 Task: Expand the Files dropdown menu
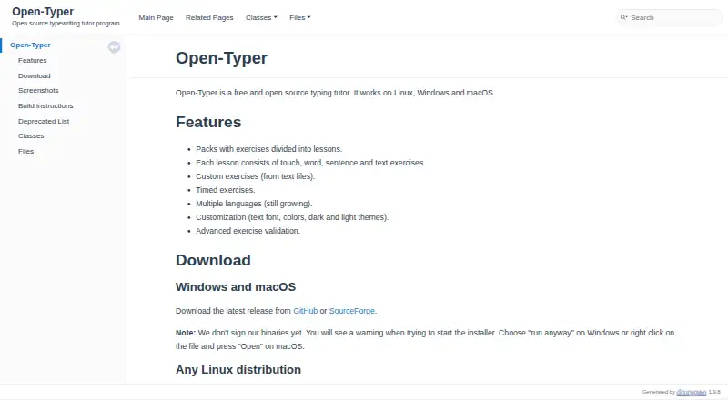point(300,17)
